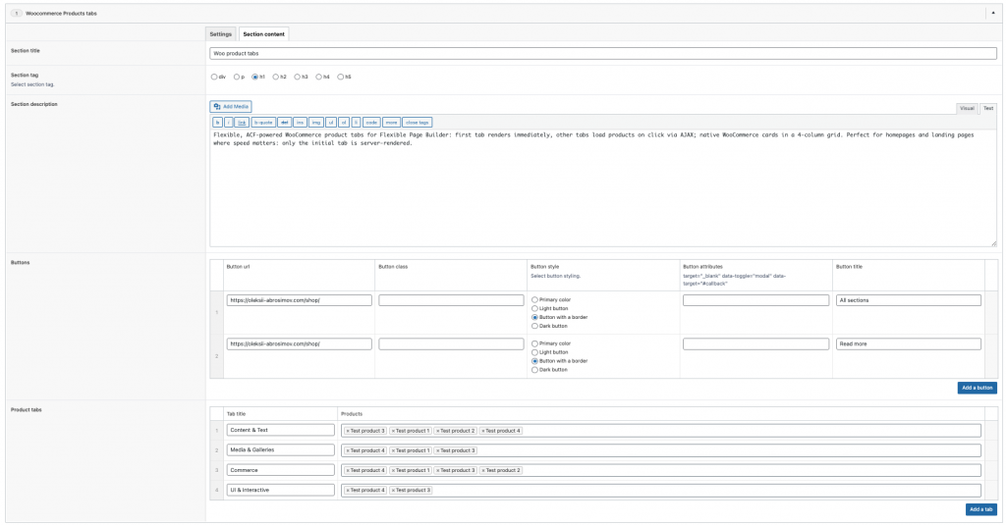Insert a link via link quicktag
Viewport: 1006px width, 525px height.
click(x=242, y=123)
